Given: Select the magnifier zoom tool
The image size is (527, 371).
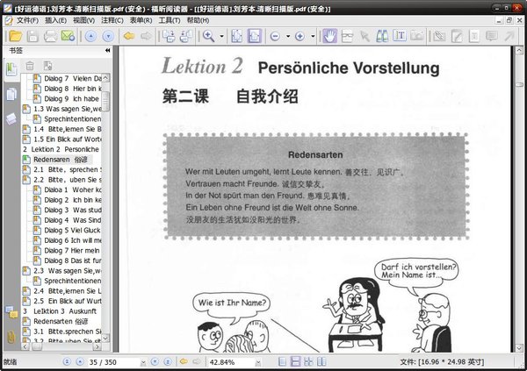Looking at the screenshot, I should (209, 36).
